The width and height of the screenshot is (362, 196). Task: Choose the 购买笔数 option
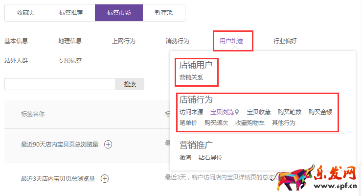pyautogui.click(x=290, y=112)
